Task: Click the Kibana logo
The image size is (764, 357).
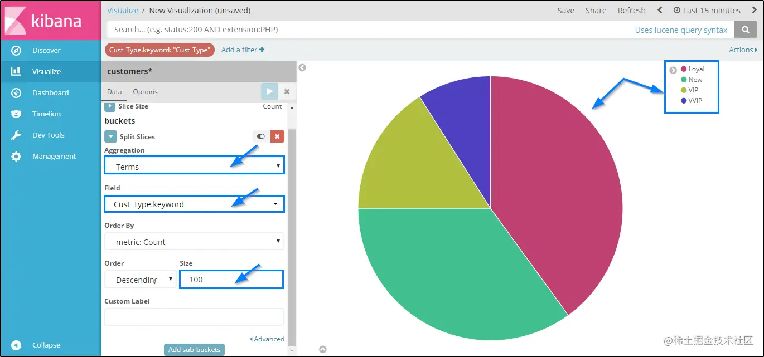Action: pos(51,20)
